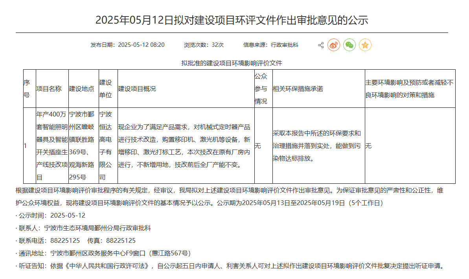This screenshot has width=469, height=279.
Task: Click the '序号' column header
Action: (x=29, y=89)
